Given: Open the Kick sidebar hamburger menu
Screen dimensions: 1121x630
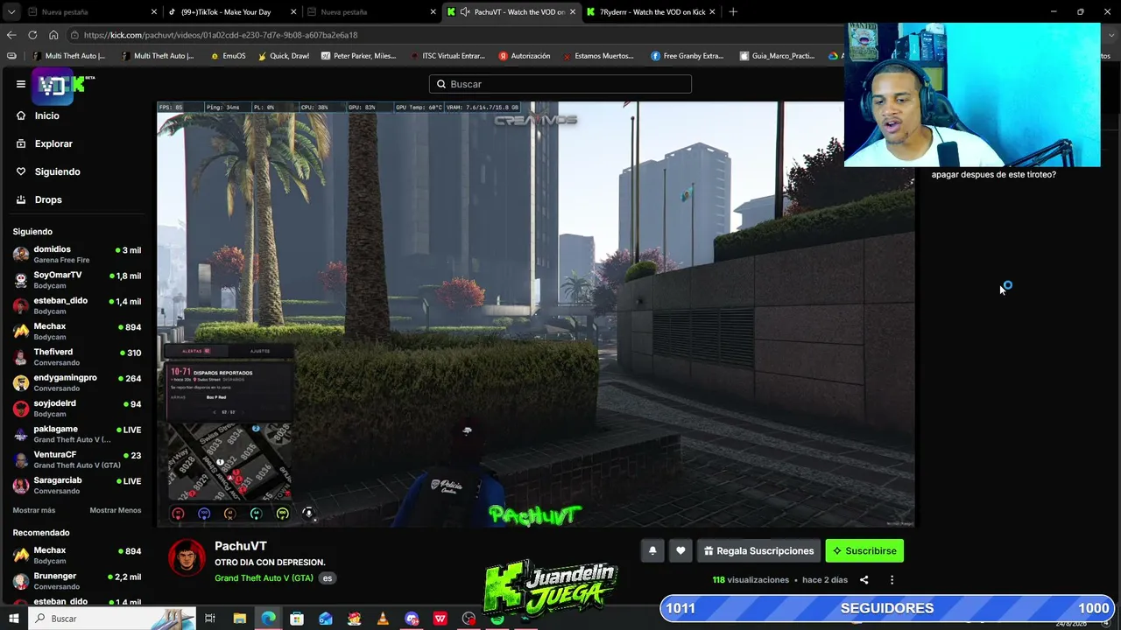Looking at the screenshot, I should (x=21, y=84).
